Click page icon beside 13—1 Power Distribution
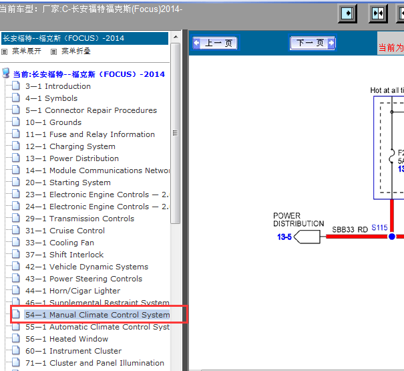The height and width of the screenshot is (371, 404). [16, 158]
